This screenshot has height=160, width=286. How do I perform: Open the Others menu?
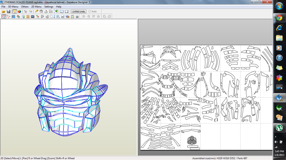click(x=25, y=6)
